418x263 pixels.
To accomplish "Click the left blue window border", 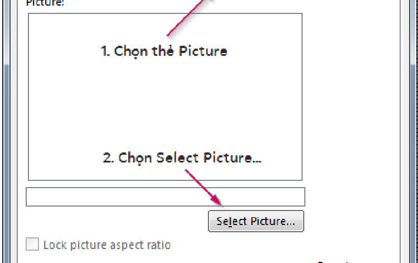I will [6, 160].
